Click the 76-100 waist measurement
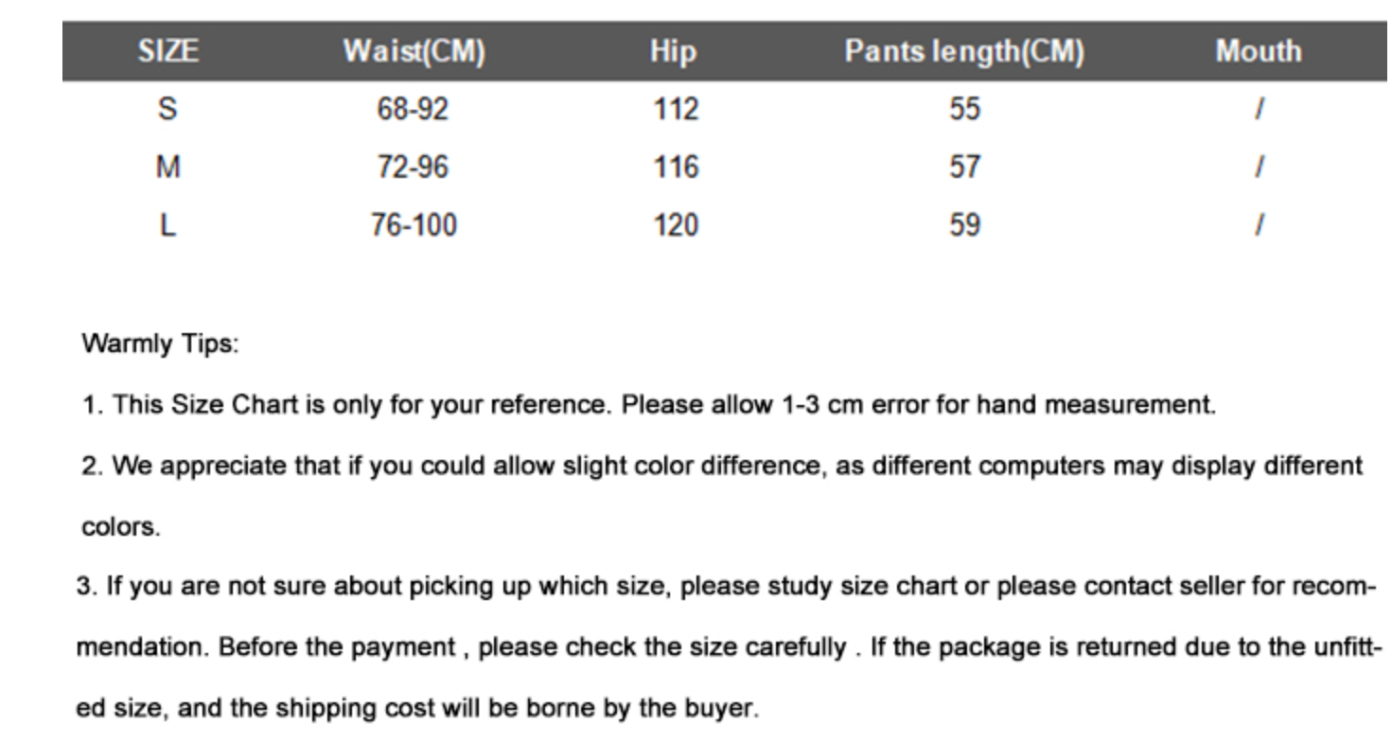 [x=413, y=225]
